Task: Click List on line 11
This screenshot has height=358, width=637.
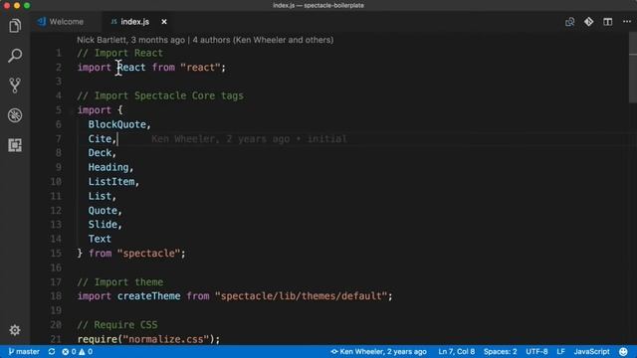Action: click(x=100, y=197)
